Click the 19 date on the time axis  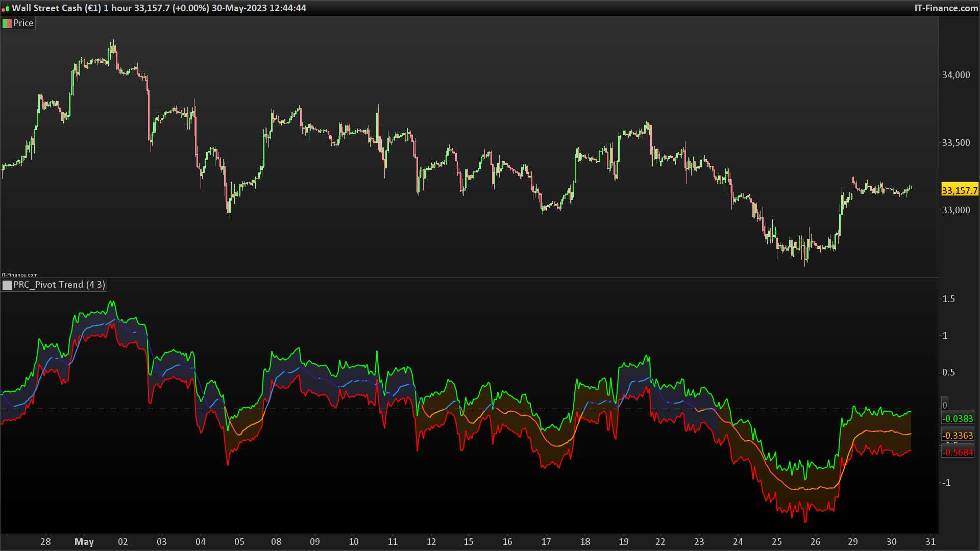point(624,542)
